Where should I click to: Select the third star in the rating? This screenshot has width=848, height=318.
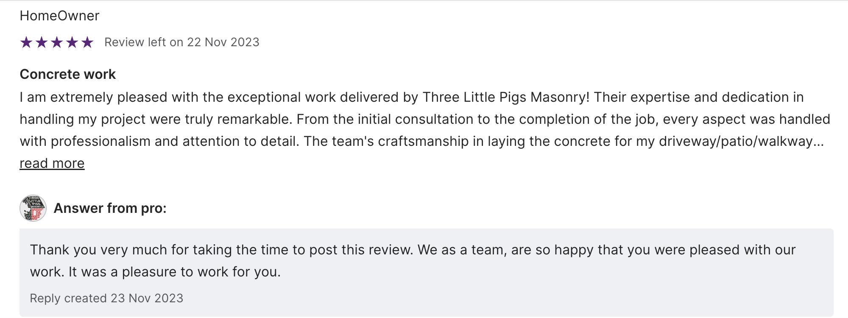point(57,42)
